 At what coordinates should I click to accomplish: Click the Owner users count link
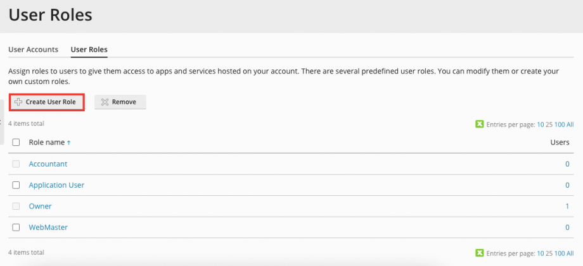(567, 207)
